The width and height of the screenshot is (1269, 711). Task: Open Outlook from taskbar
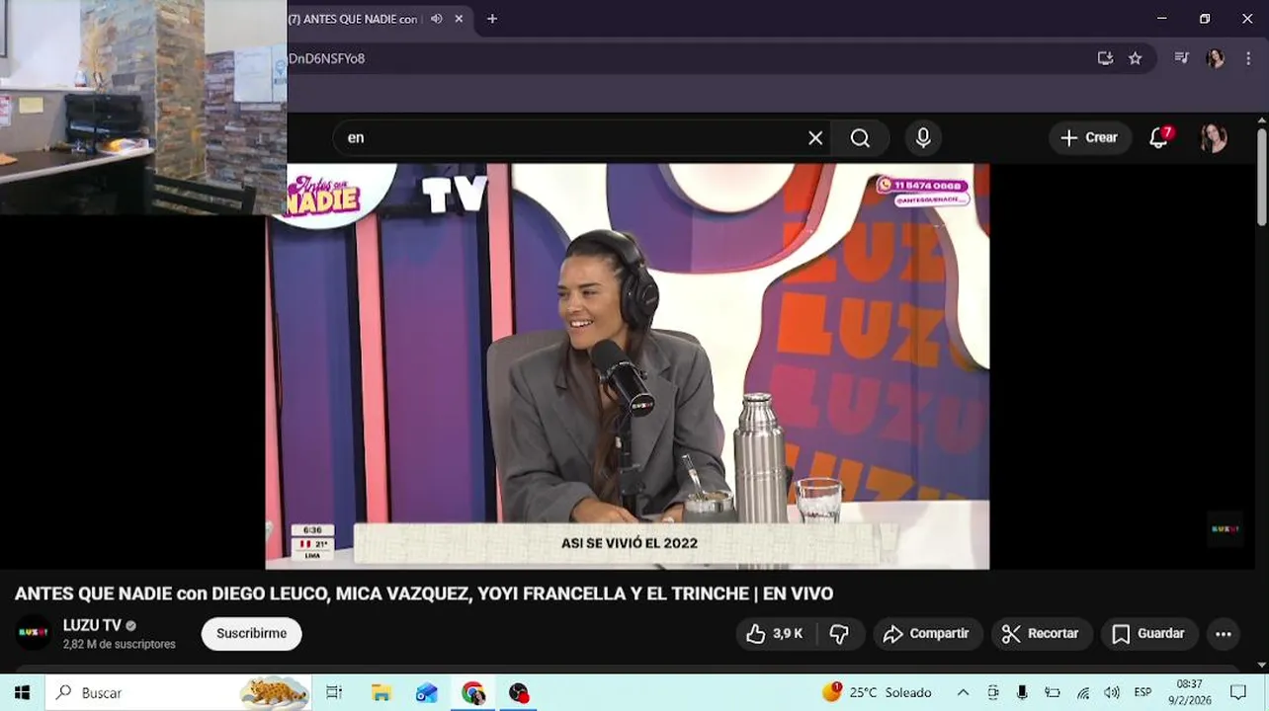point(427,693)
